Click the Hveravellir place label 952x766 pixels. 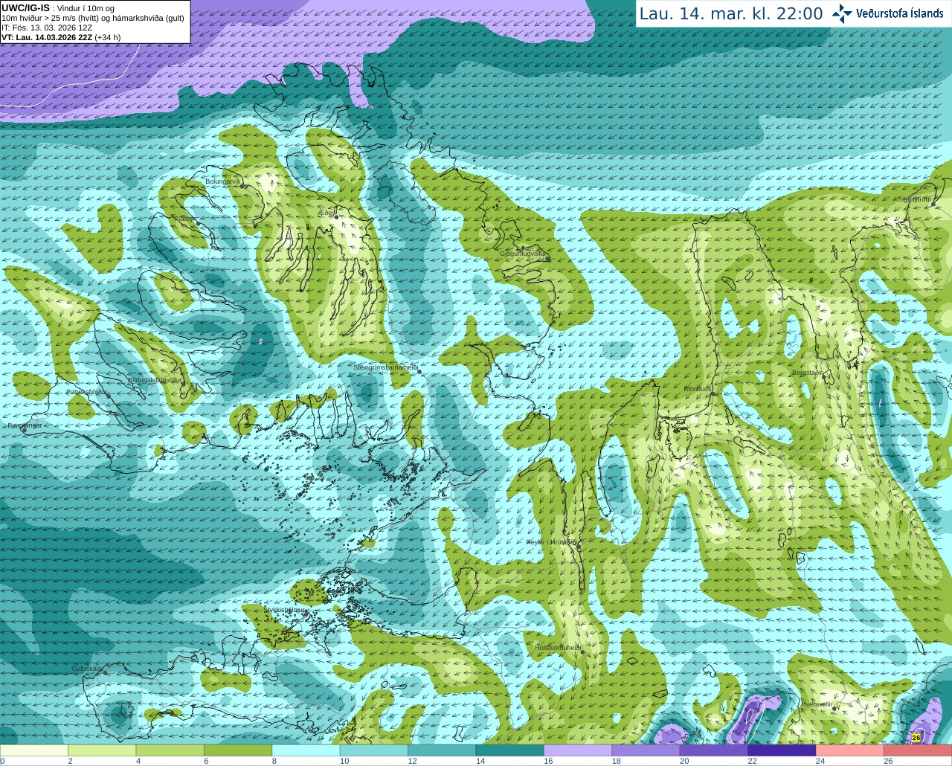tap(817, 704)
